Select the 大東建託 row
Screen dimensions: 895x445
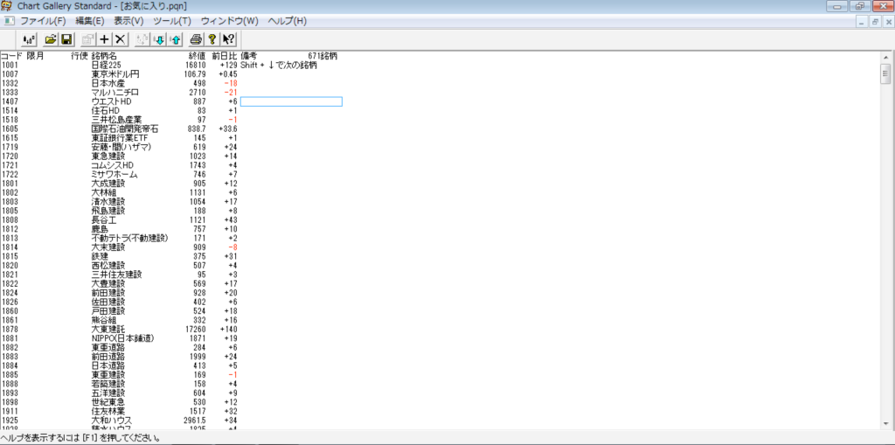pyautogui.click(x=119, y=330)
